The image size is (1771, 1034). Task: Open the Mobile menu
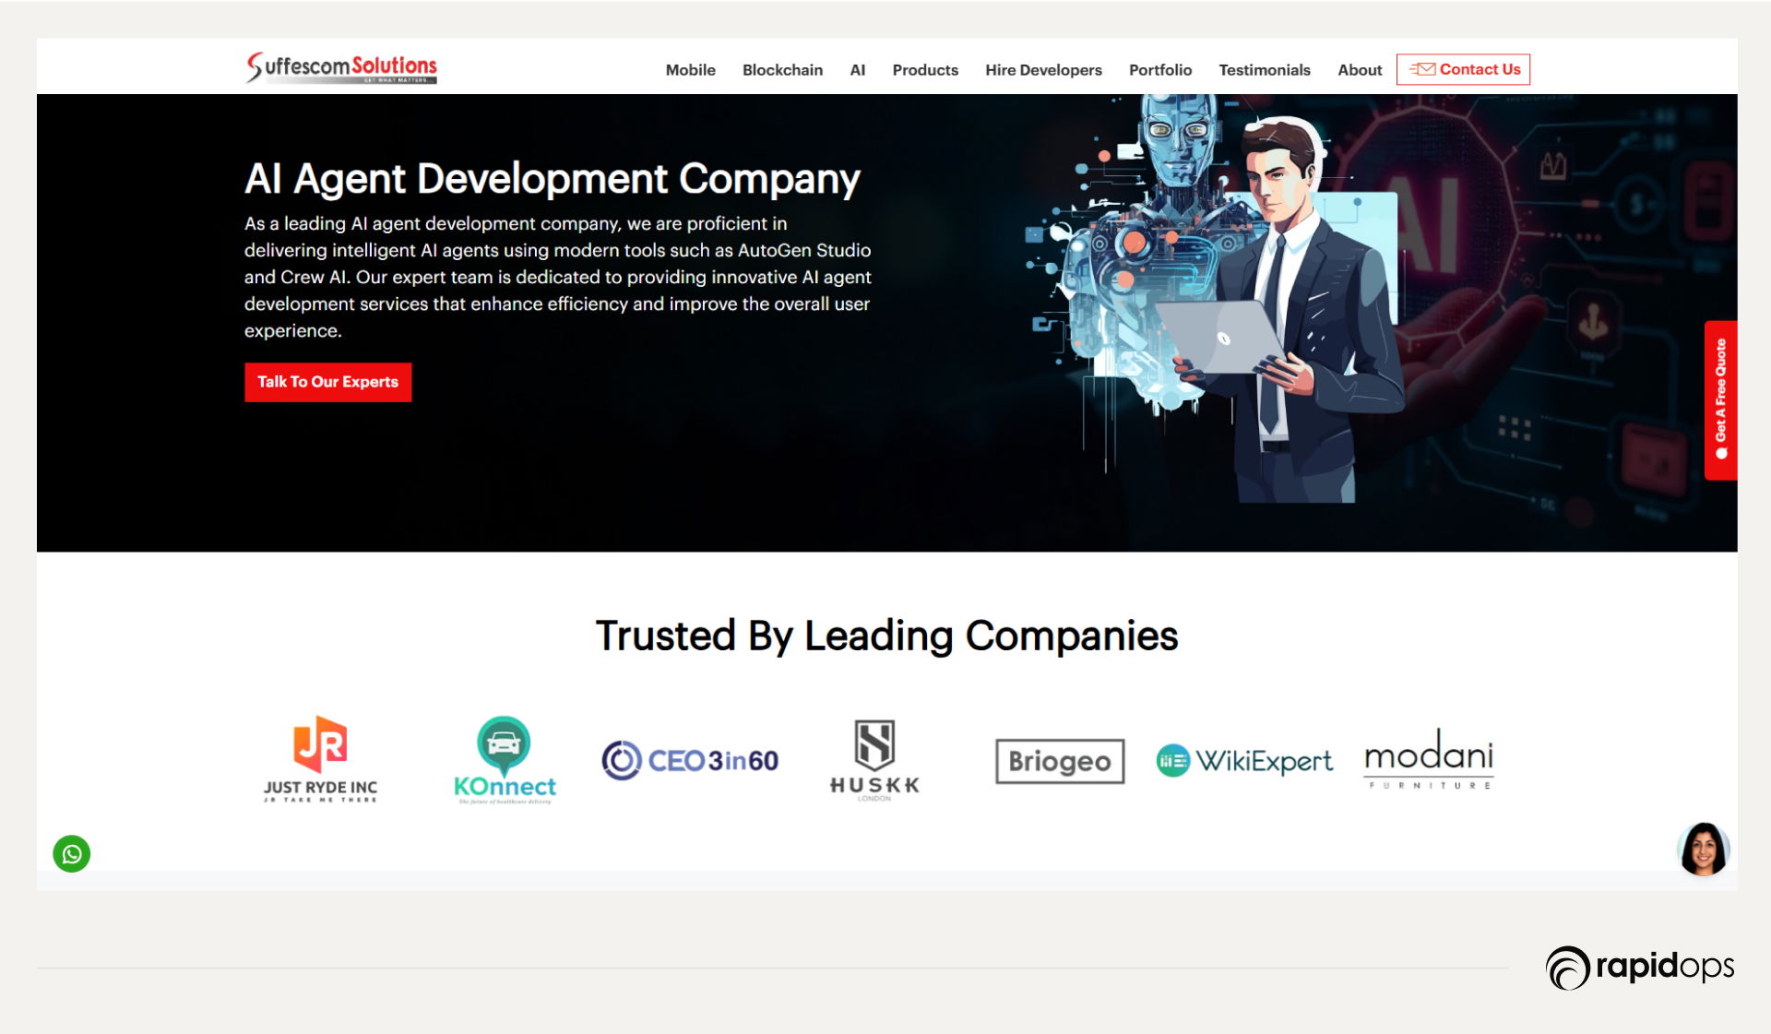coord(690,70)
